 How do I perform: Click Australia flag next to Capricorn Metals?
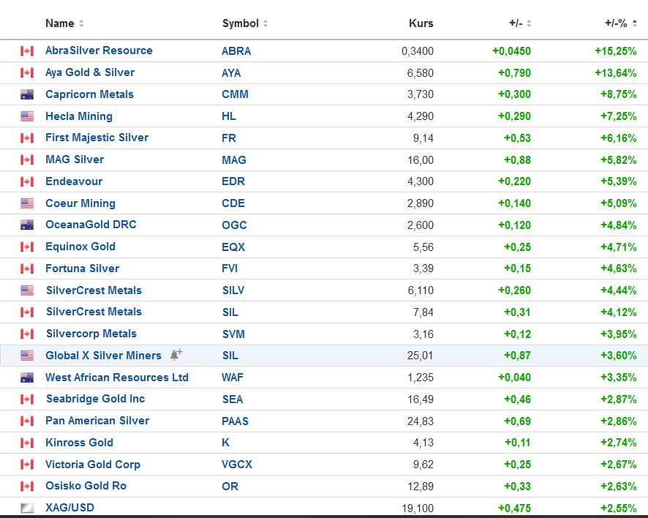click(x=27, y=94)
